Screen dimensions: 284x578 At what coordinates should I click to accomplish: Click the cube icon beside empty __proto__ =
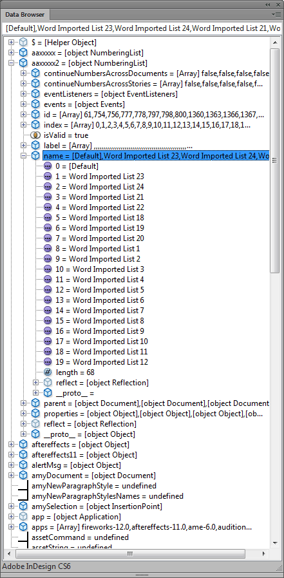coord(48,393)
